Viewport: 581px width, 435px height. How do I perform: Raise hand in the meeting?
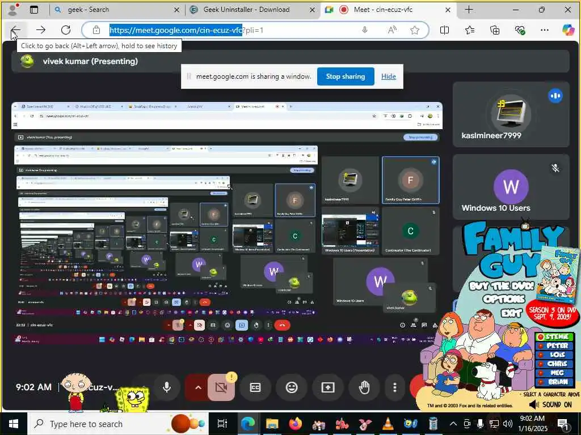364,387
